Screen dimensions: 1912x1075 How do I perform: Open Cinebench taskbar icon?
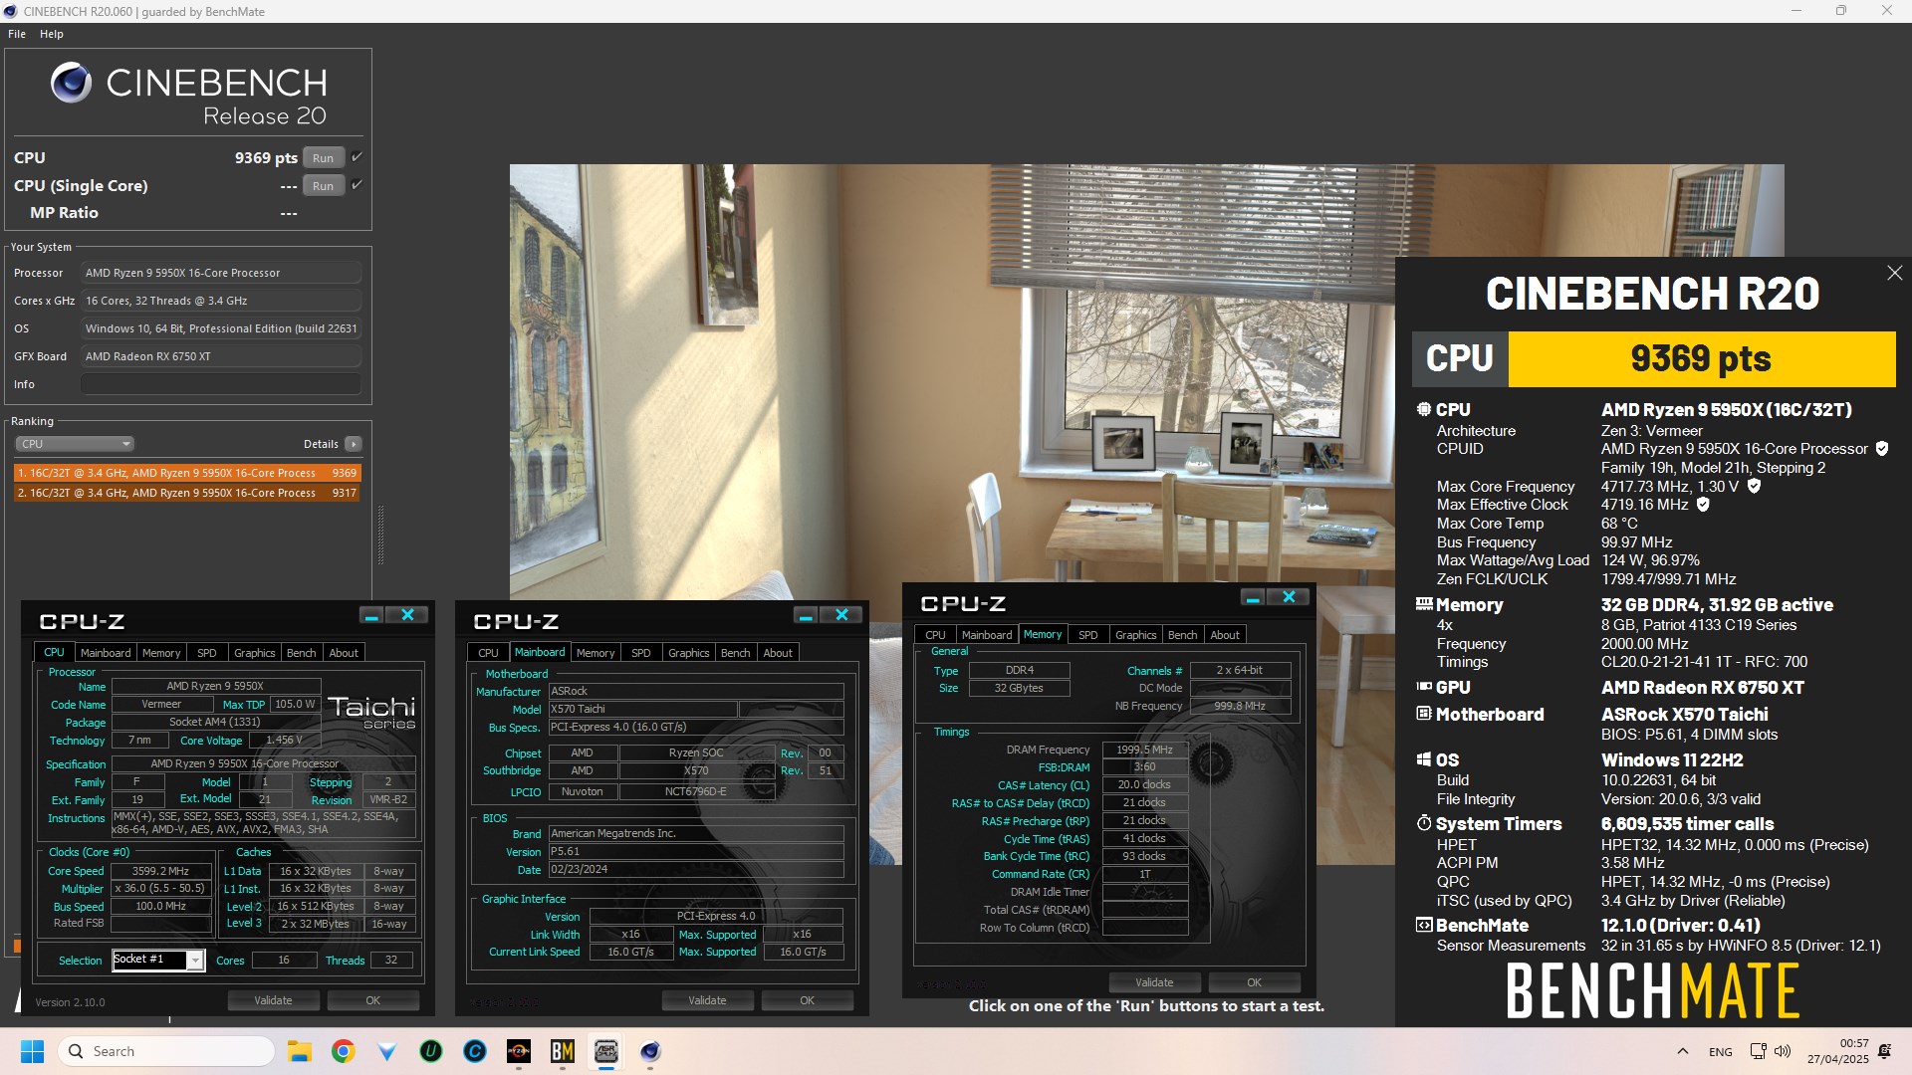pyautogui.click(x=649, y=1051)
